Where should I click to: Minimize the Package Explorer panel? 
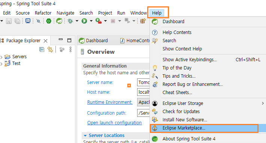pyautogui.click(x=61, y=39)
